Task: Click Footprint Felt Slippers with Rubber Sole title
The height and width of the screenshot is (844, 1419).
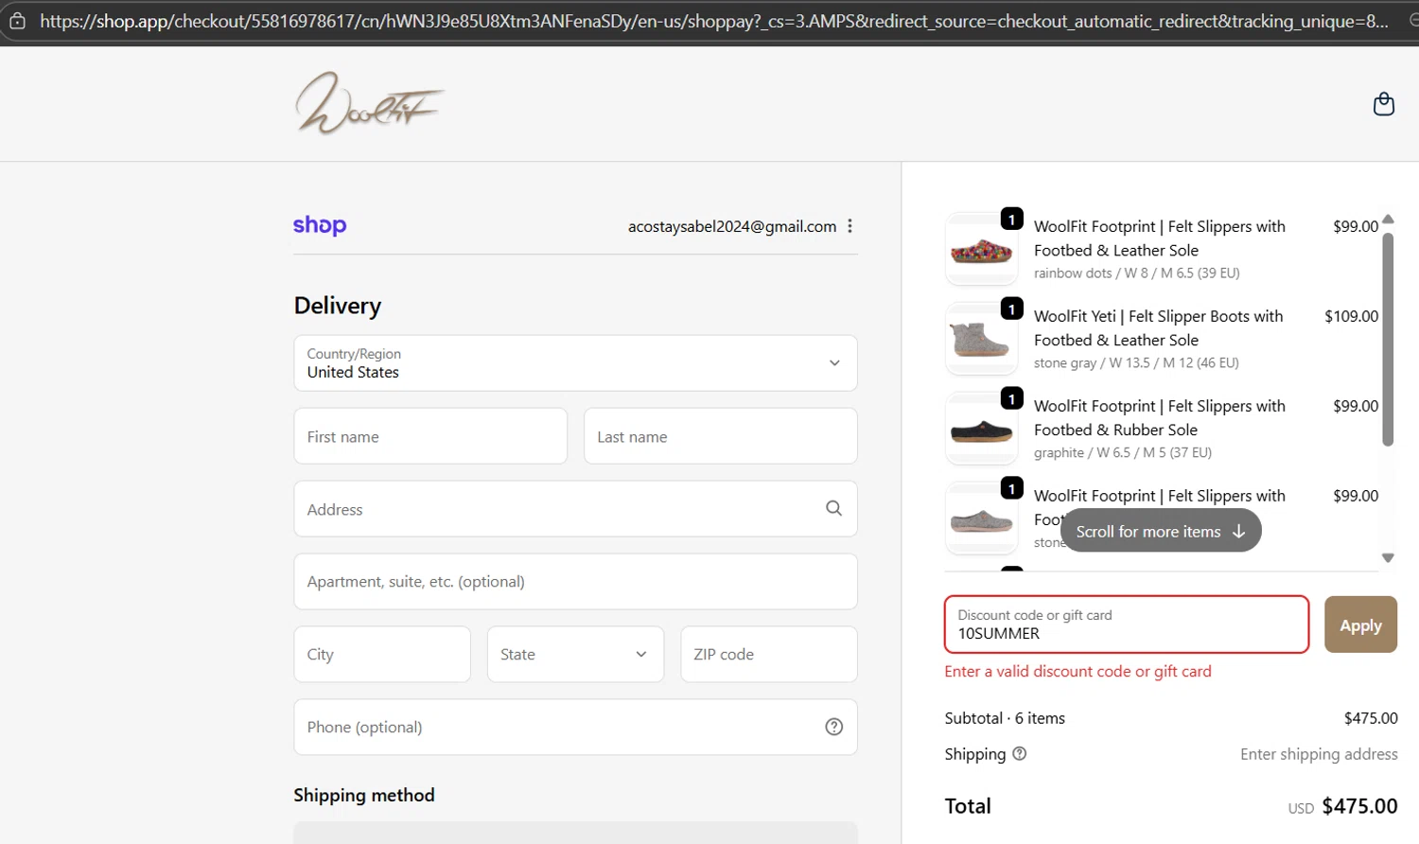Action: pyautogui.click(x=1160, y=417)
